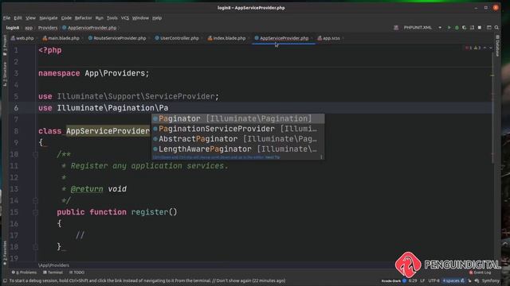Open the Terminal tool window
Image resolution: width=510 pixels, height=286 pixels.
click(53, 272)
